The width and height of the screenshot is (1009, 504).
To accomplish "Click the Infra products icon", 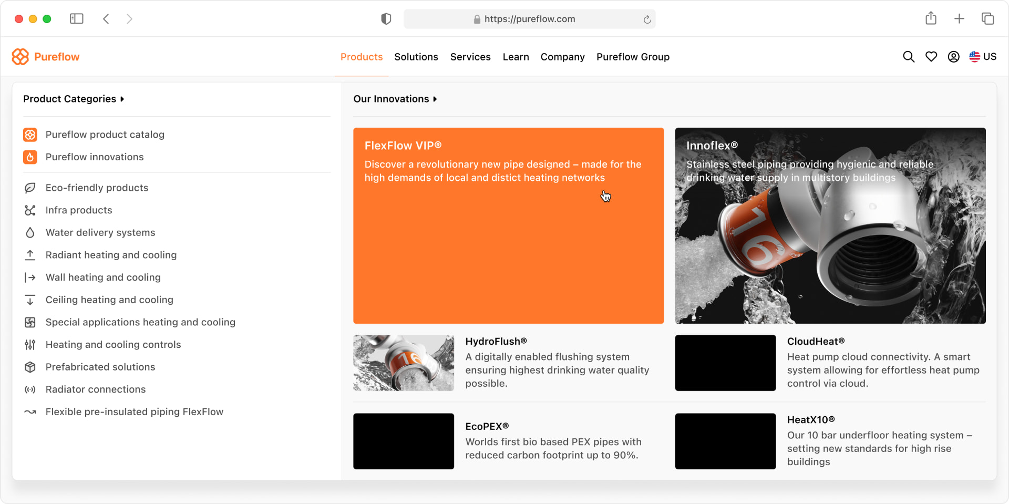I will (30, 210).
